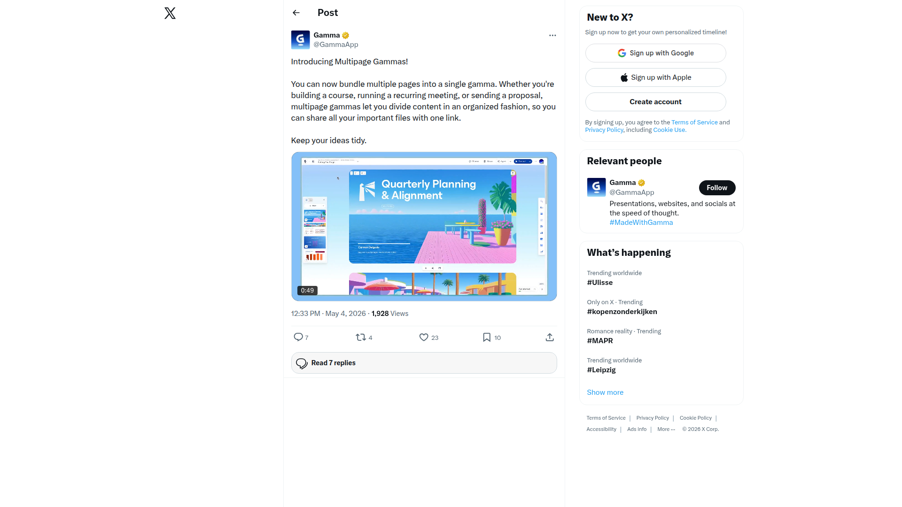Click the Create account button

(655, 102)
